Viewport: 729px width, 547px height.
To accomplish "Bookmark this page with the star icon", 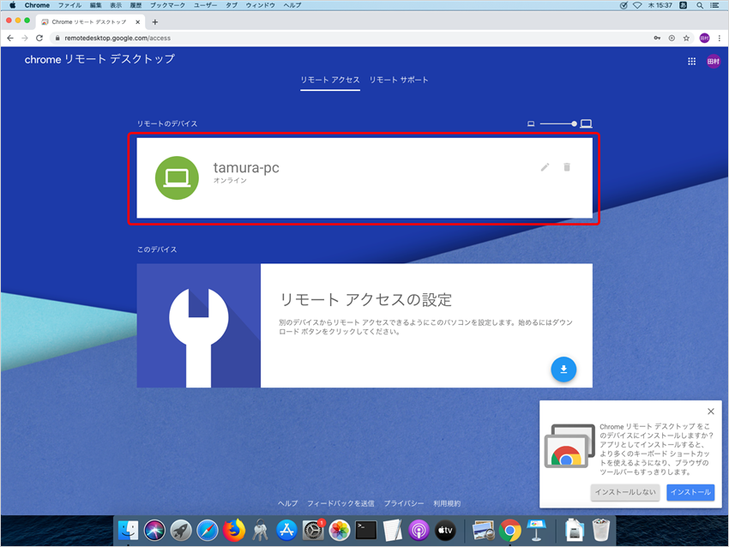I will tap(686, 38).
